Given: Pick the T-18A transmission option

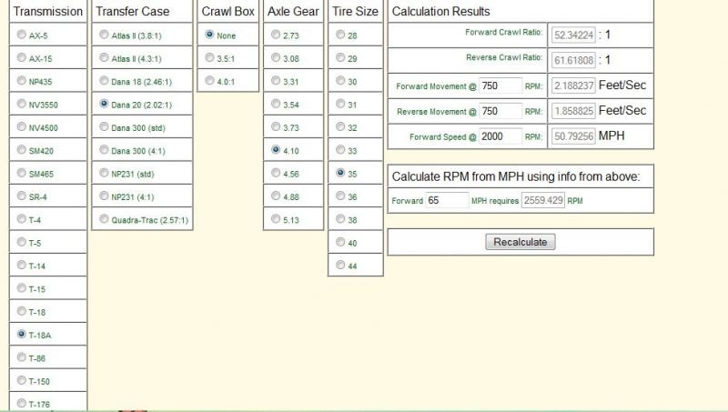Looking at the screenshot, I should (22, 334).
